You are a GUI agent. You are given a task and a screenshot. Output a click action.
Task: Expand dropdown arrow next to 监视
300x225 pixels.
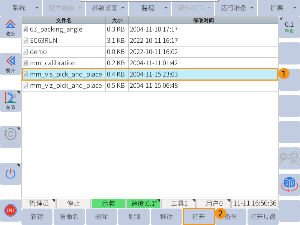click(x=166, y=8)
